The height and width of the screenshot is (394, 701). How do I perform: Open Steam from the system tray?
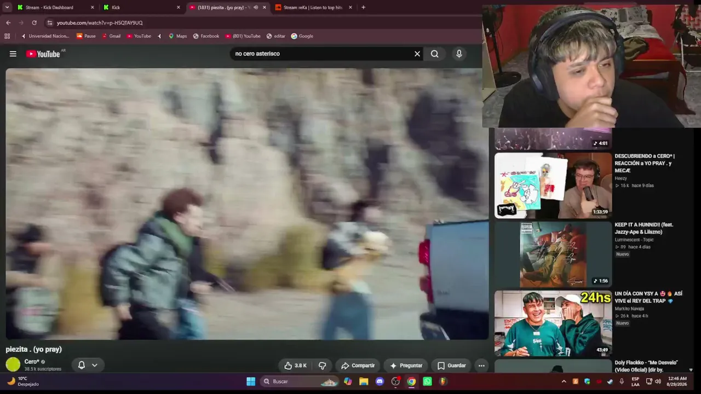pos(610,381)
